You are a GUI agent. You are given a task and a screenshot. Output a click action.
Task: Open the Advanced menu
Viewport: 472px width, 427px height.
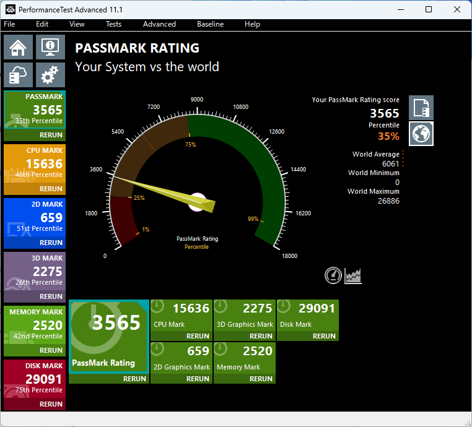point(159,24)
